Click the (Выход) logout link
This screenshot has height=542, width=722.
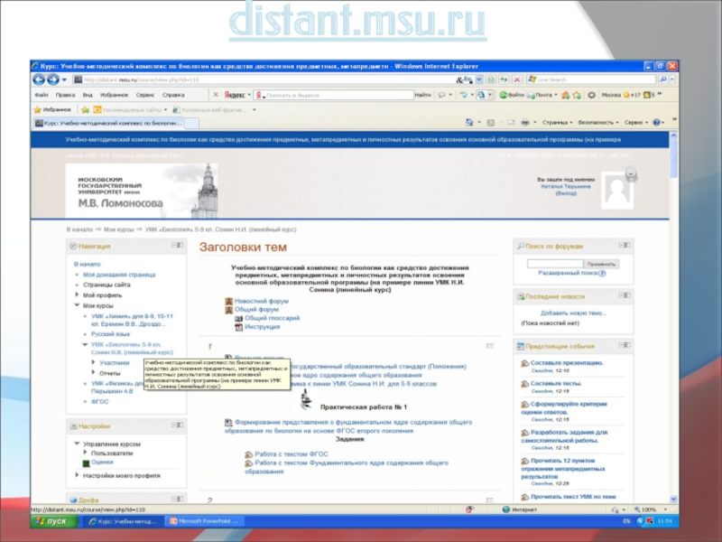[566, 193]
